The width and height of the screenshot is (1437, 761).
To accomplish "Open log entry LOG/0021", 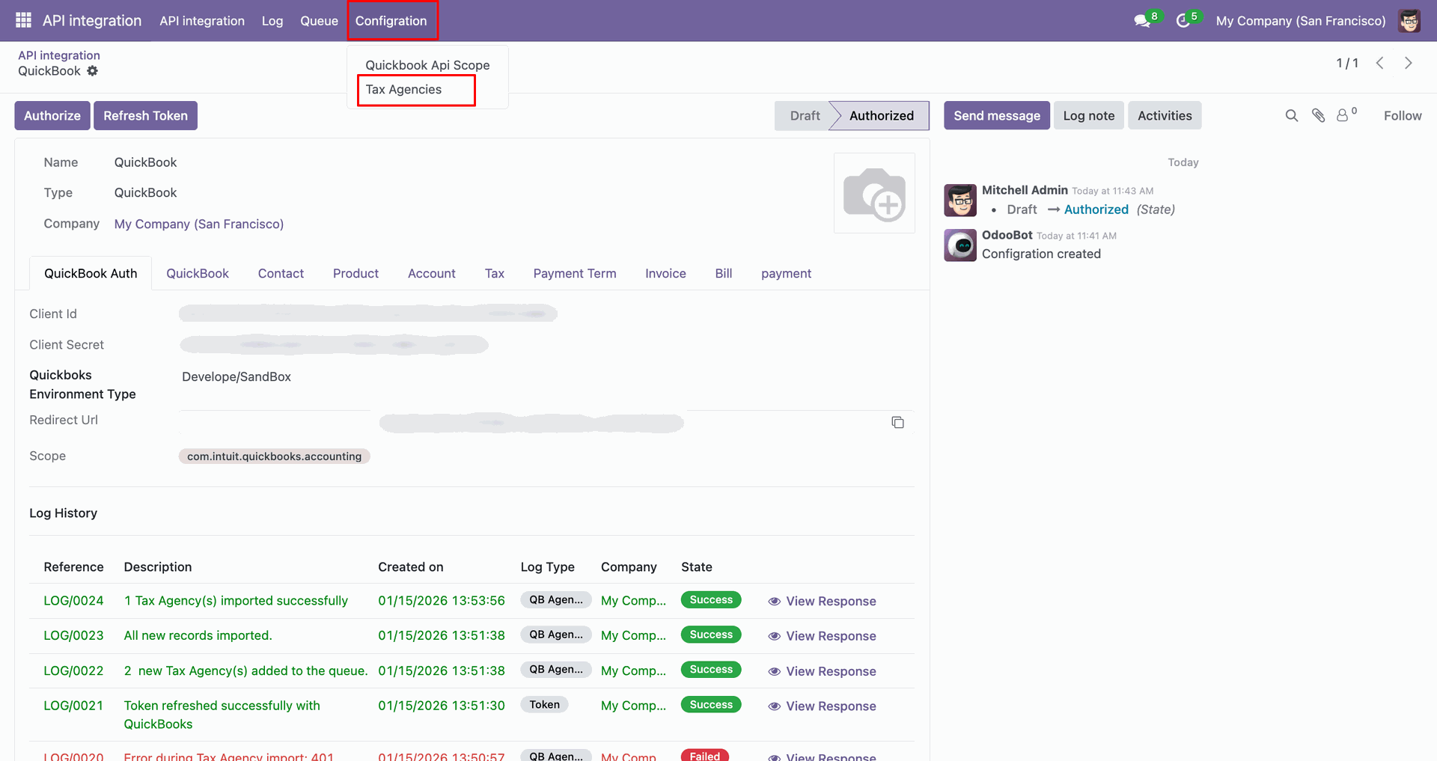I will 73,706.
